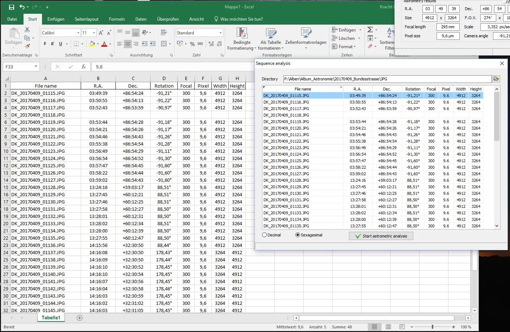Click the Cut scissors icon
This screenshot has height=332, width=510.
27,30
